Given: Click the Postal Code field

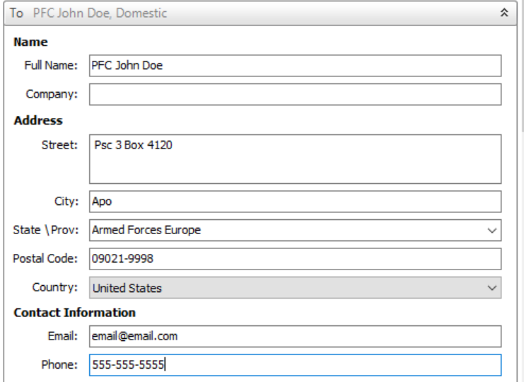Looking at the screenshot, I should [x=295, y=259].
